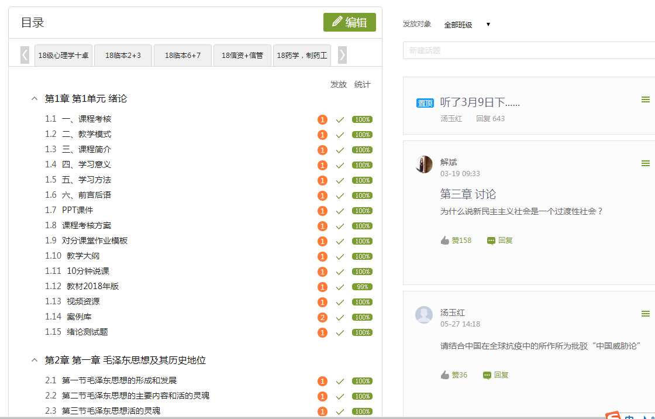Toggle the publish checkmark for 1.1 课程考核

(x=340, y=120)
